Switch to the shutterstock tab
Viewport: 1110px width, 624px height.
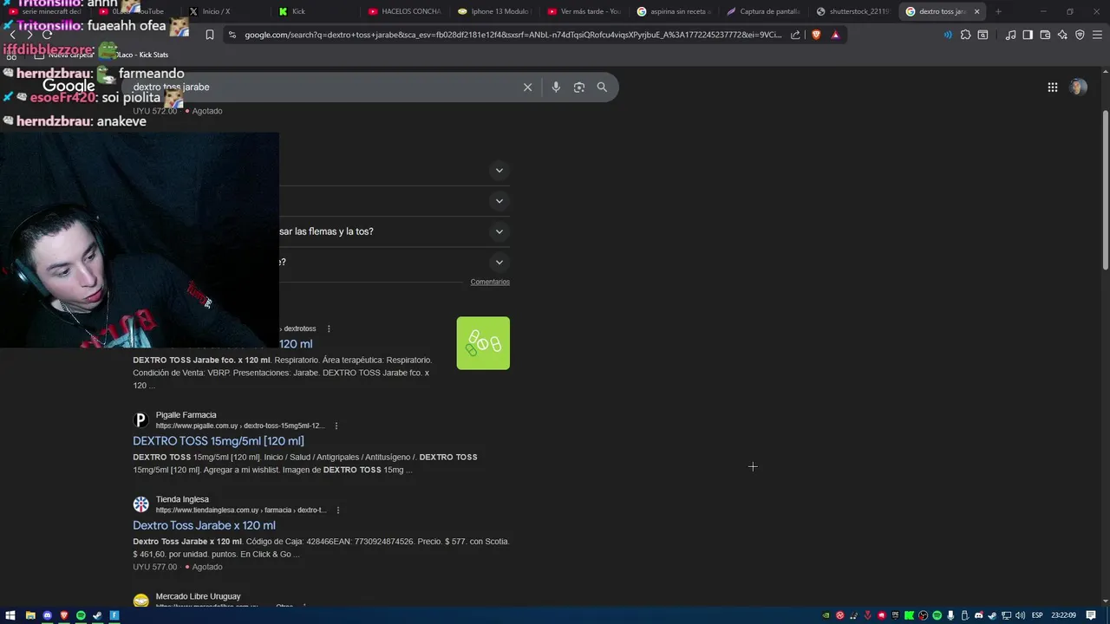[854, 11]
